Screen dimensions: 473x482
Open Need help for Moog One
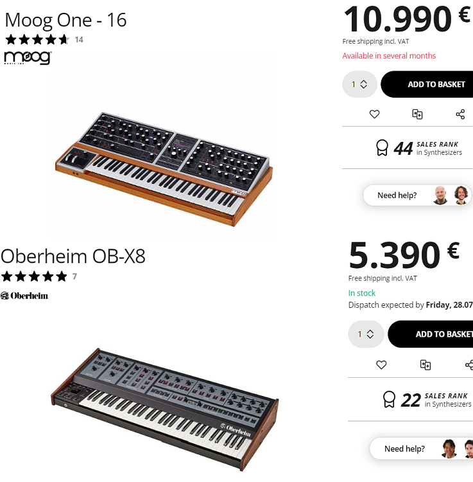tap(417, 195)
